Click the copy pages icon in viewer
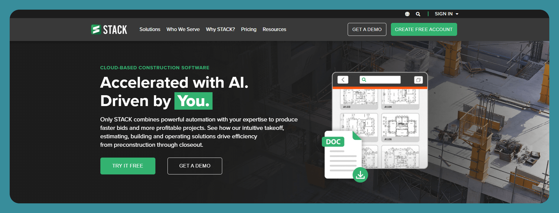This screenshot has height=213, width=559. pyautogui.click(x=418, y=80)
